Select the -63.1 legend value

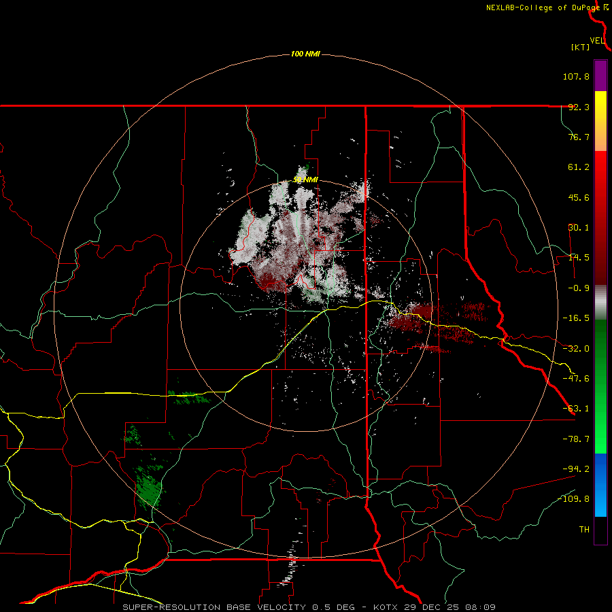pos(576,409)
